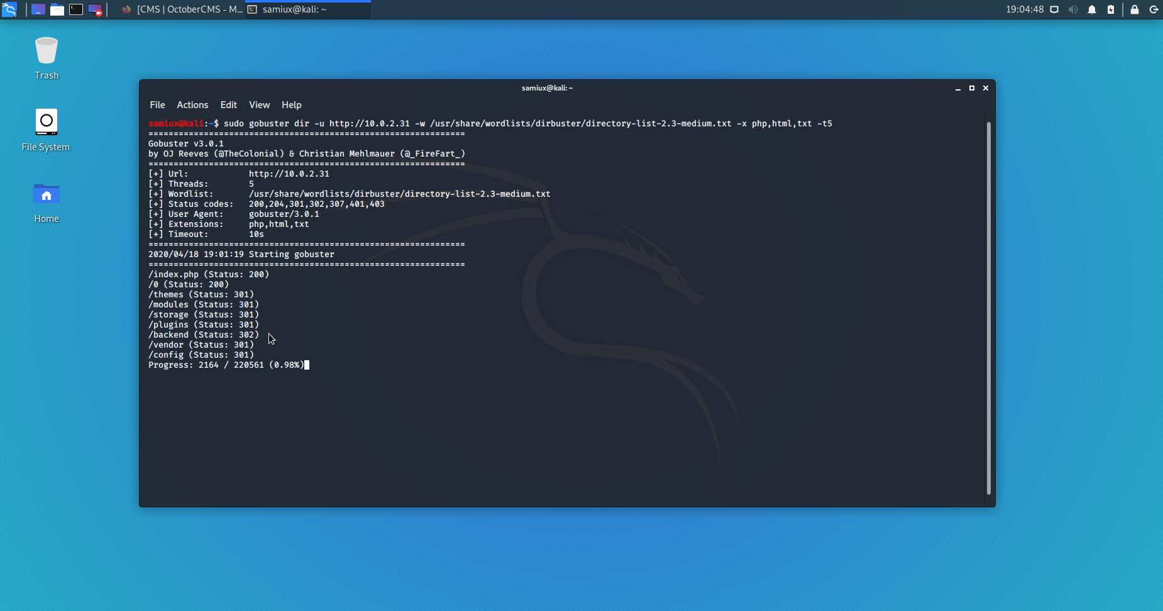The image size is (1163, 611).
Task: Click the '/0 (Status: 200)' result line
Action: [x=189, y=285]
